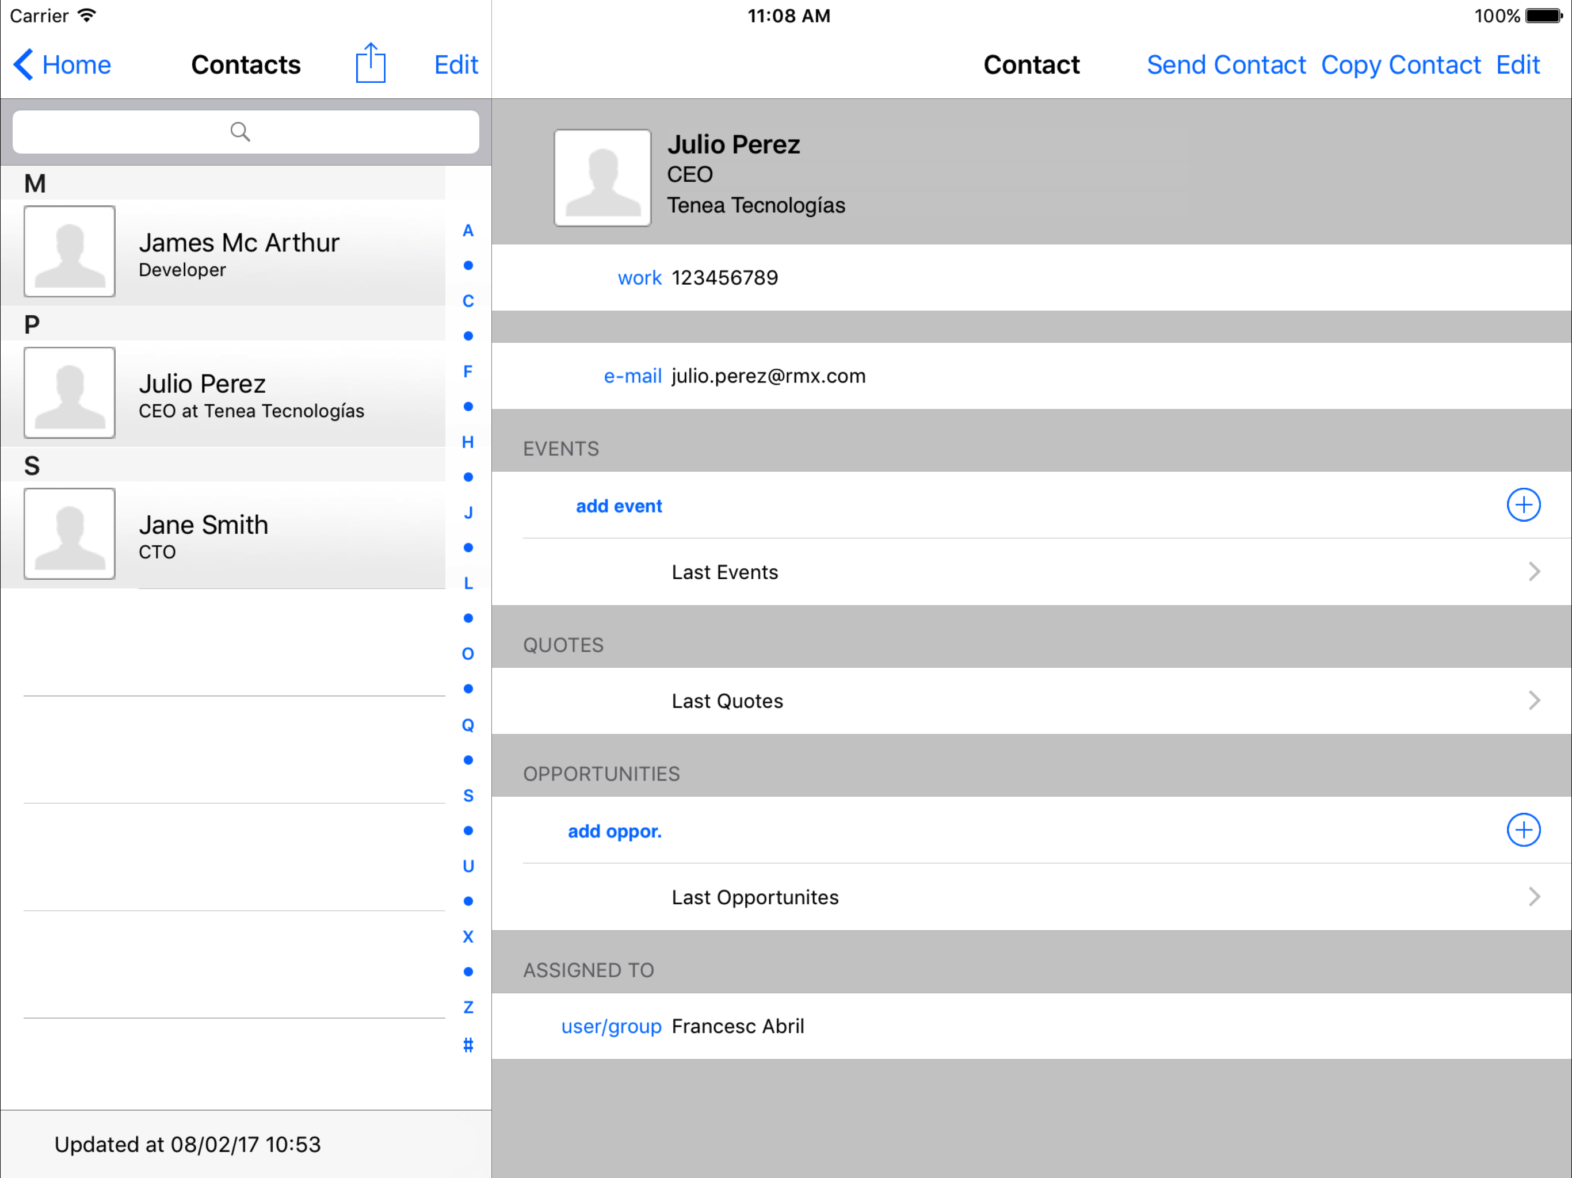
Task: Tap the Francesc Abril assigned user
Action: [x=738, y=1026]
